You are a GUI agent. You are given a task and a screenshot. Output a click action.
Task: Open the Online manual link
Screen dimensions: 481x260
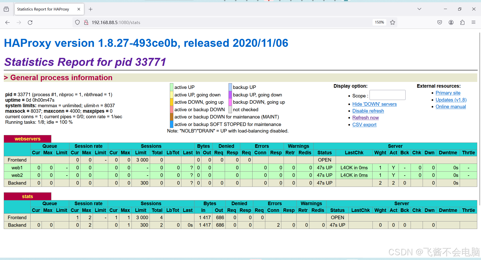(451, 107)
